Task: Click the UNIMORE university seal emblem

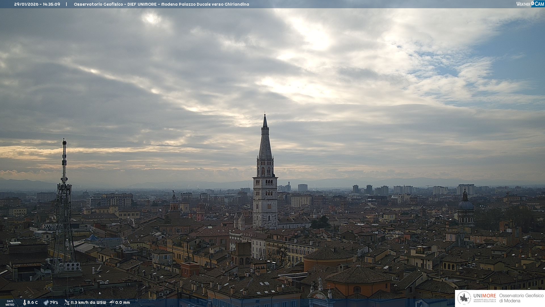Action: (x=464, y=298)
